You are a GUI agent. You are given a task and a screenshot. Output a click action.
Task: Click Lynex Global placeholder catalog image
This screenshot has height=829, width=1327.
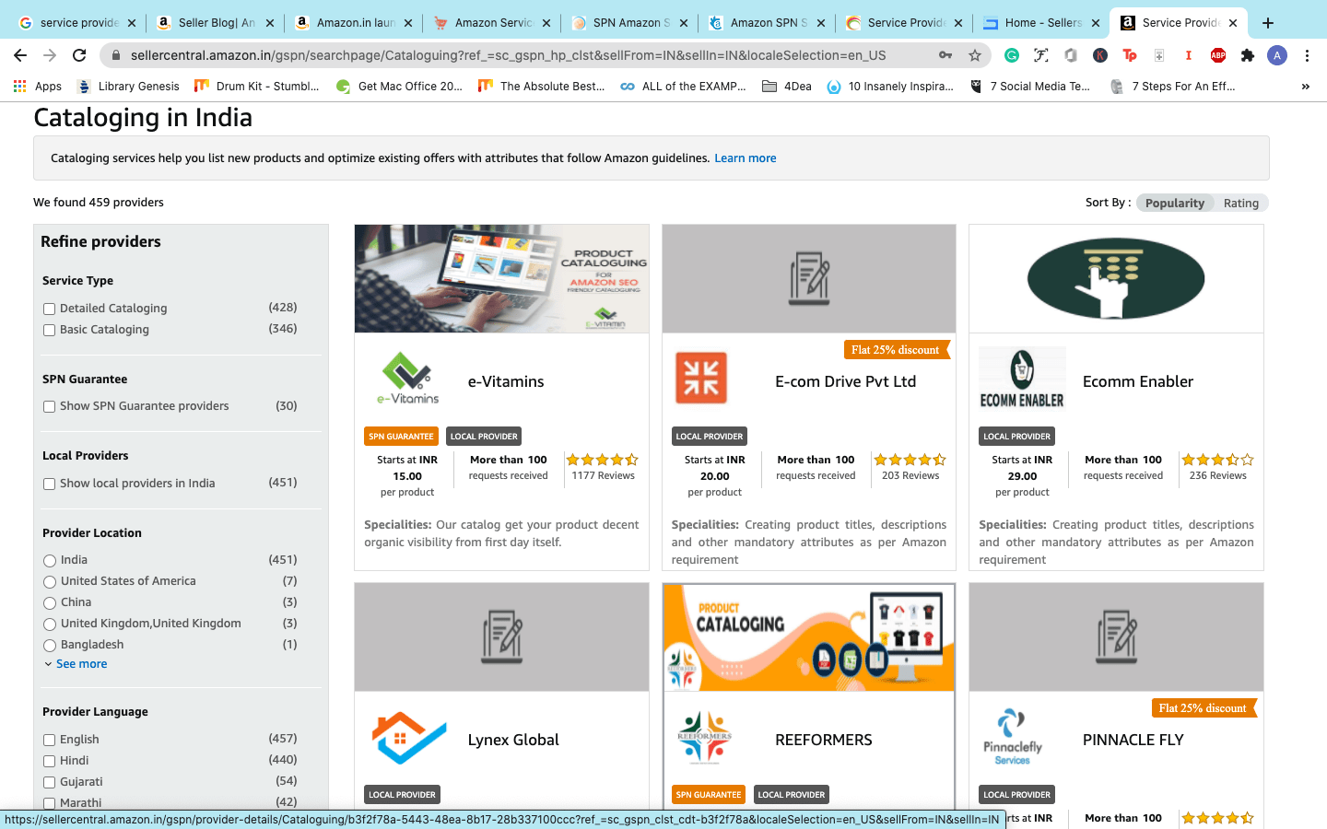[502, 636]
